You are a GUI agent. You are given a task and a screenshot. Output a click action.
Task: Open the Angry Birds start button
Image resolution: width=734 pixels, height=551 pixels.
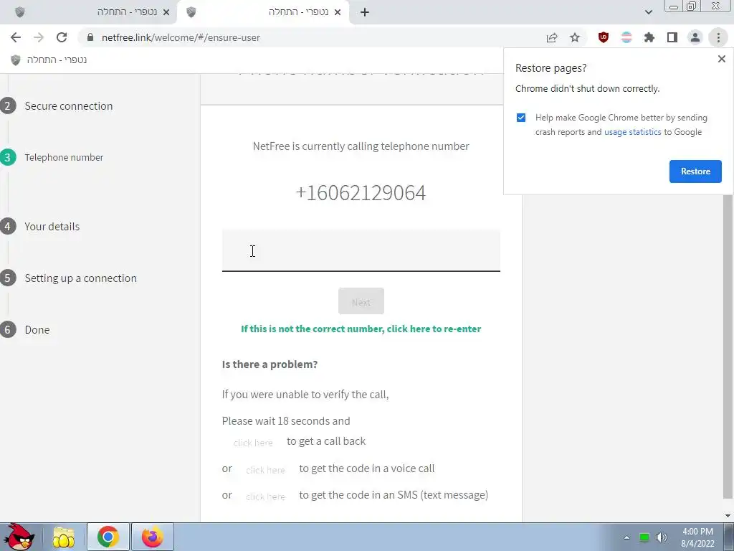coord(18,537)
